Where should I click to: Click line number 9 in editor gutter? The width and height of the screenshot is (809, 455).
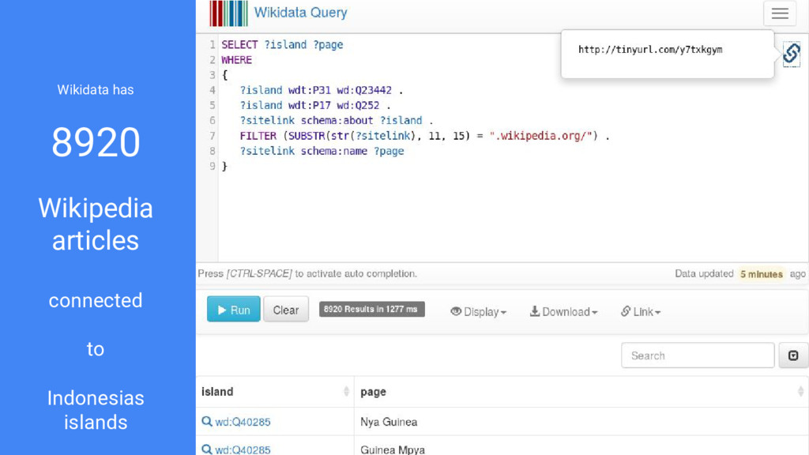(x=212, y=166)
